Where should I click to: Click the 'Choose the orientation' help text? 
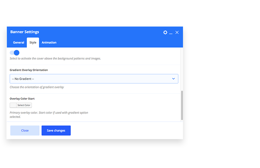click(x=37, y=87)
